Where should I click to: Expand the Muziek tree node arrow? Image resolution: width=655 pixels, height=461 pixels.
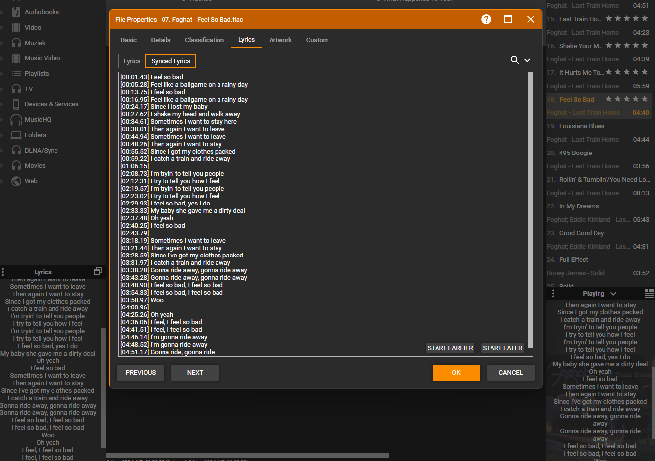point(2,43)
